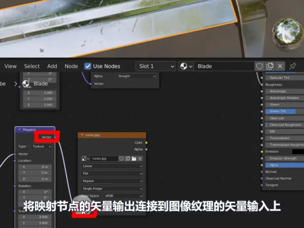This screenshot has height=228, width=304.
Task: Change Alpha mode from Straight dropdown
Action: 136,76
